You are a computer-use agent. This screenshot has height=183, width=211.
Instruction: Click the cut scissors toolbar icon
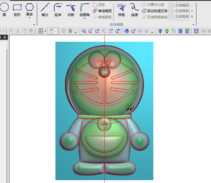(18, 31)
